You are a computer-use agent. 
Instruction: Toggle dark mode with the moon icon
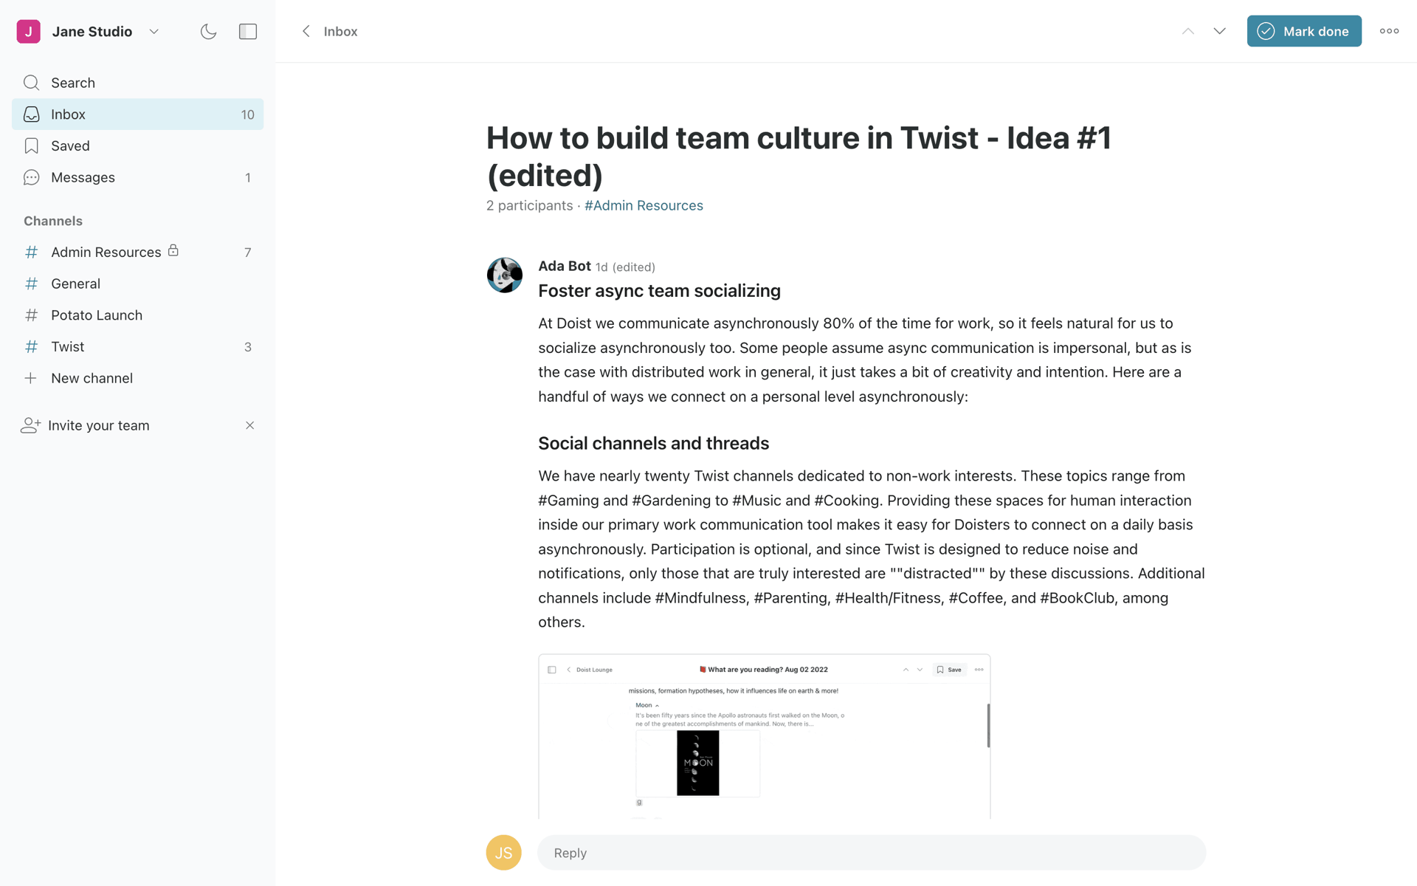(x=208, y=31)
